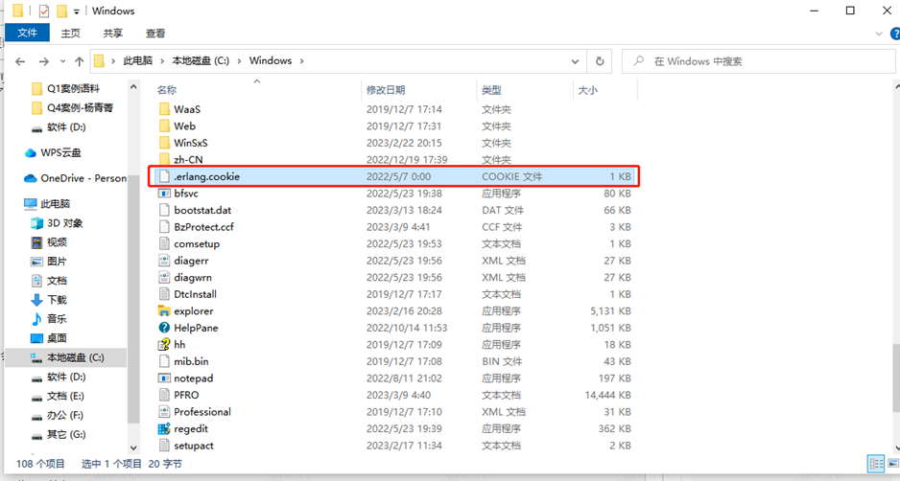Switch to the details view layout toggle
Viewport: 900px width, 481px height.
874,465
